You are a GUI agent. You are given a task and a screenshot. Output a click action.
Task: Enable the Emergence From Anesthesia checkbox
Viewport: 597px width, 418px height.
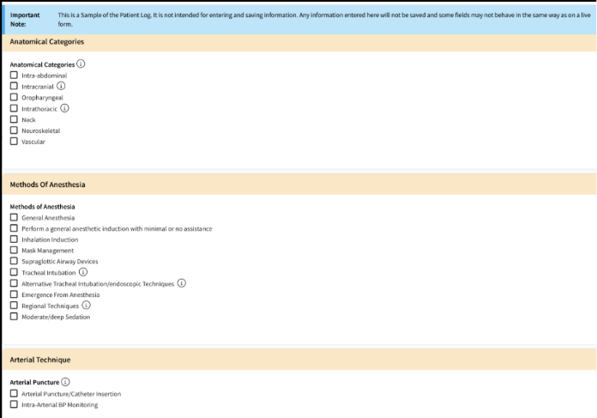click(x=14, y=294)
